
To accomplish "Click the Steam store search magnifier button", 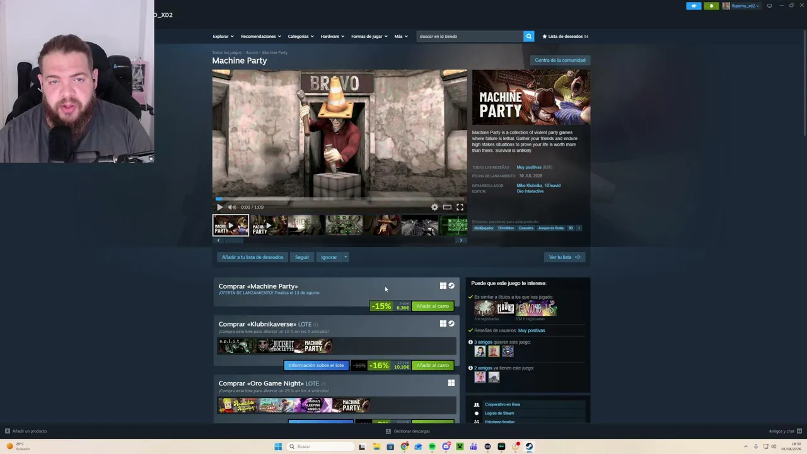I will click(x=529, y=36).
